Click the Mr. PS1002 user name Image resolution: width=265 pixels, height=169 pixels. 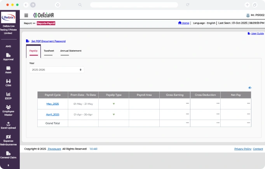pyautogui.click(x=258, y=15)
